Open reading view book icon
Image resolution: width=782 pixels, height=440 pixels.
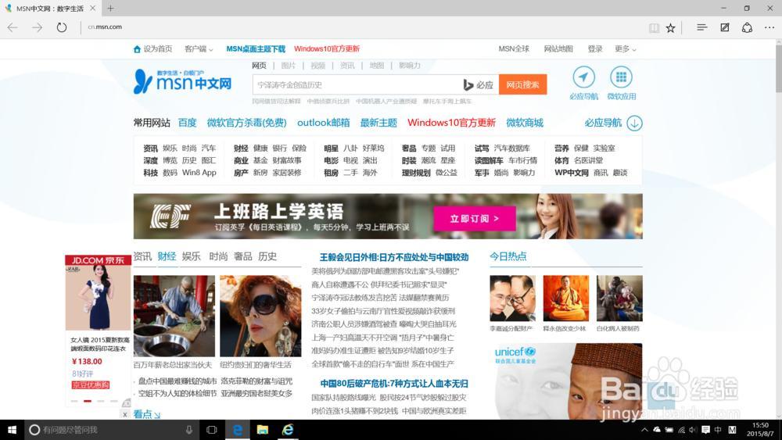coord(654,28)
